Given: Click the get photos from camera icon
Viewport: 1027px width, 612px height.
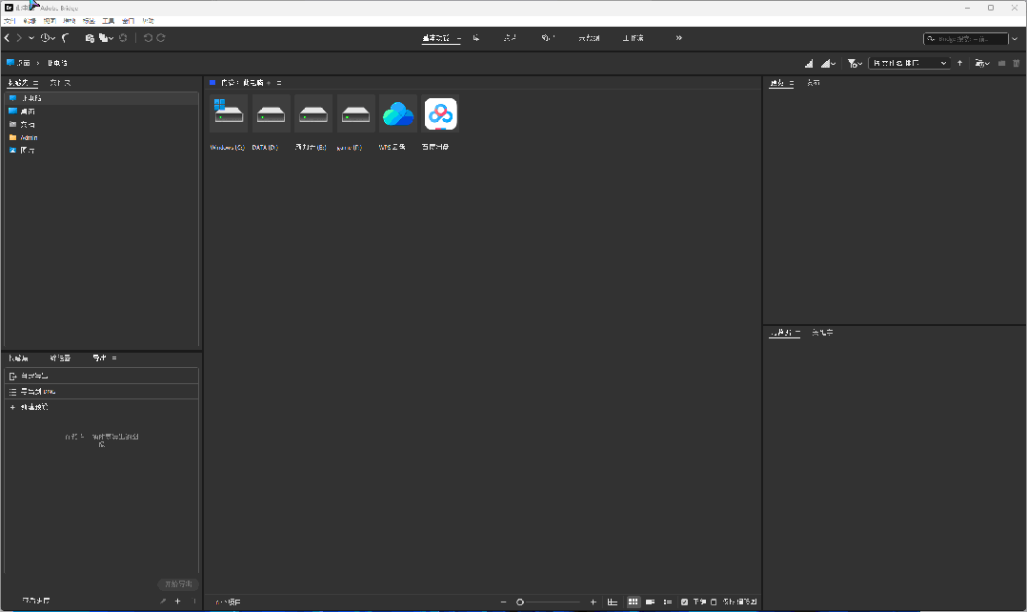Looking at the screenshot, I should 90,38.
